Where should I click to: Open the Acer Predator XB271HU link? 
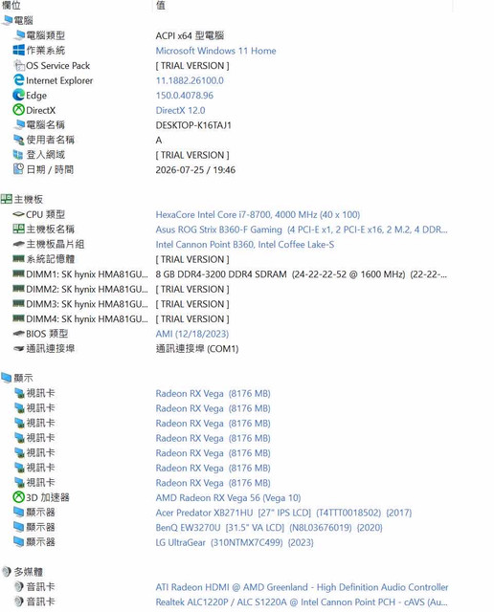(x=283, y=513)
